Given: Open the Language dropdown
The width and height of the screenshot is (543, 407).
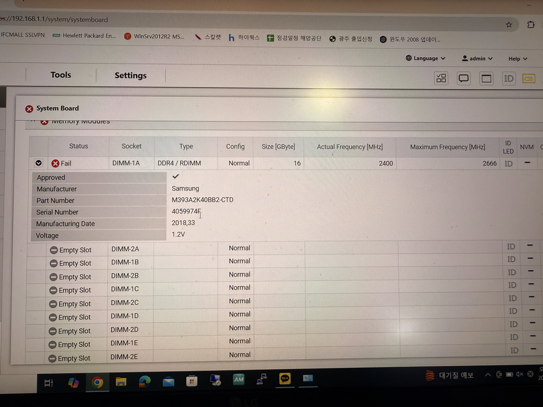Looking at the screenshot, I should [x=425, y=58].
